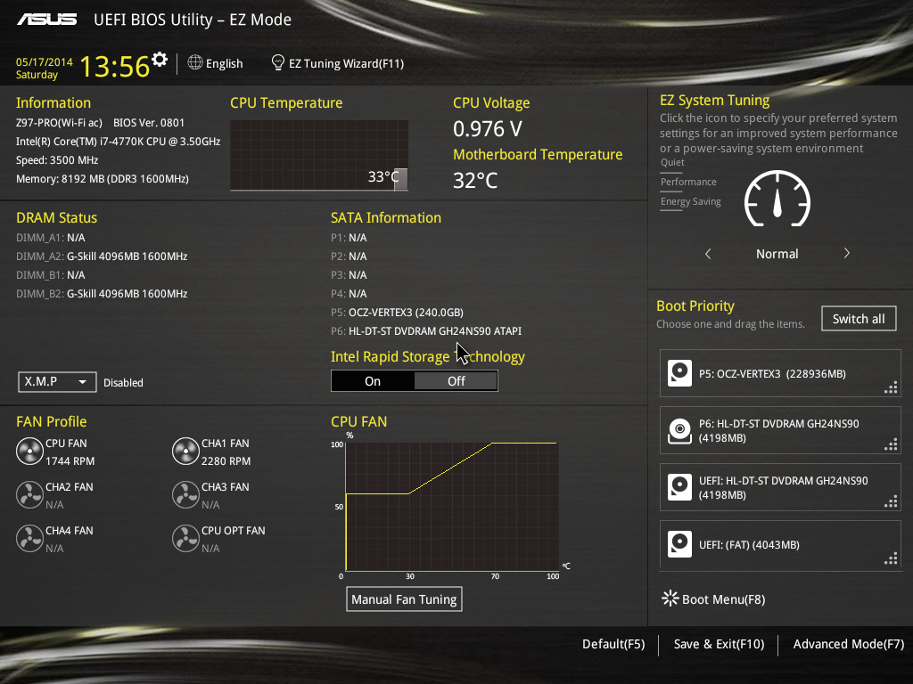The height and width of the screenshot is (684, 913).
Task: Click the Z97-PRO(Wi-Fi ac) model text
Action: coord(59,123)
